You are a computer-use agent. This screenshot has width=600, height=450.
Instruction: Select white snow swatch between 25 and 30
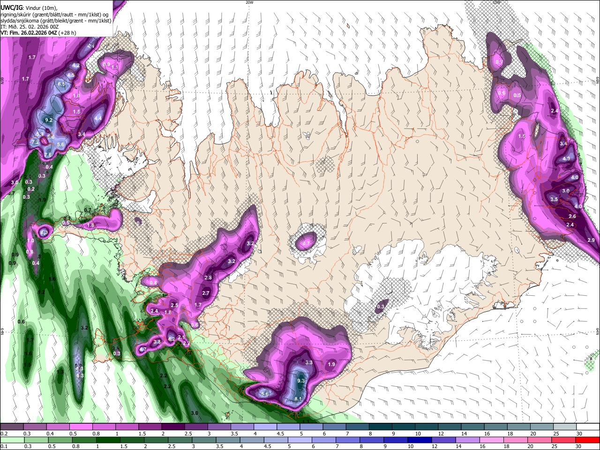click(564, 427)
